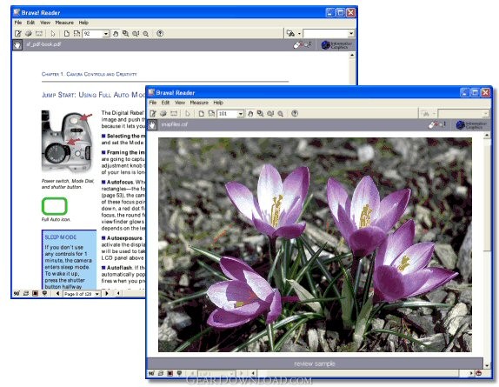Click red square icon in back window status bar

tap(35, 293)
